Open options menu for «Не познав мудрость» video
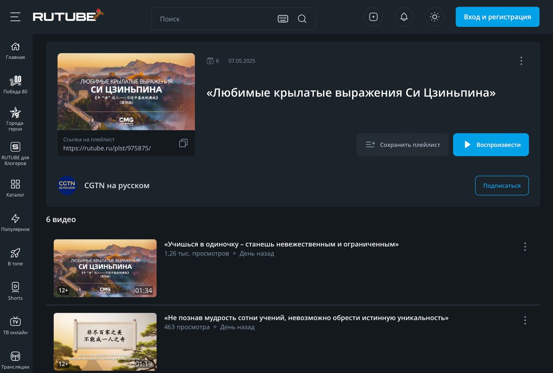Image resolution: width=553 pixels, height=373 pixels. (525, 320)
